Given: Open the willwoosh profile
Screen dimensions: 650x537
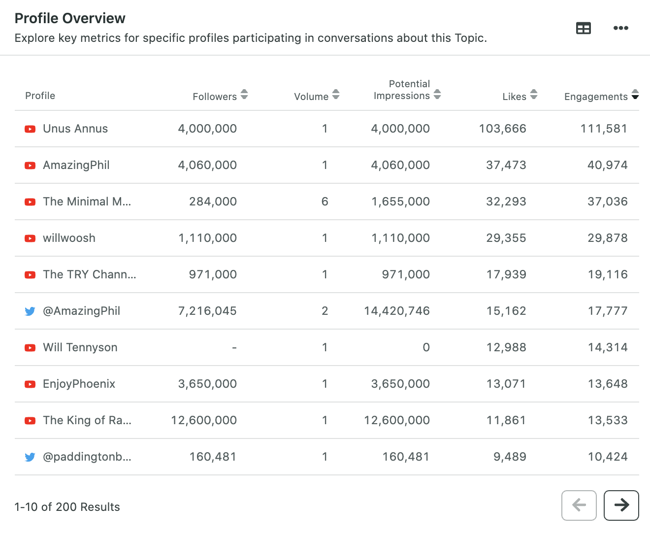Looking at the screenshot, I should coord(69,238).
